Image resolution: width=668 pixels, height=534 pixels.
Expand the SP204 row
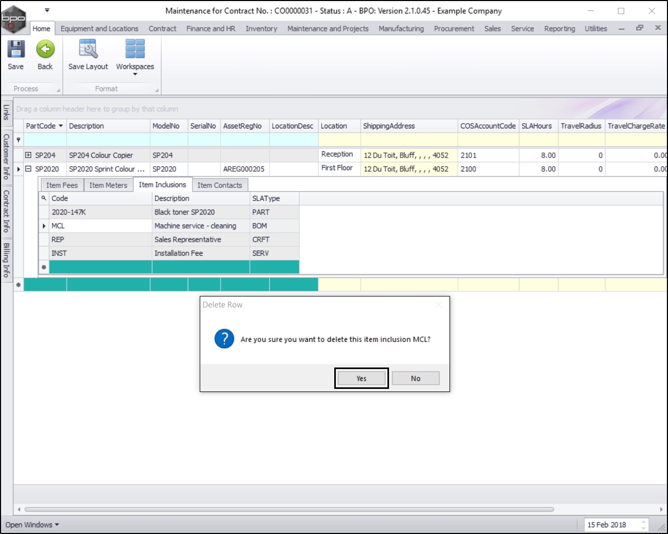pos(29,155)
